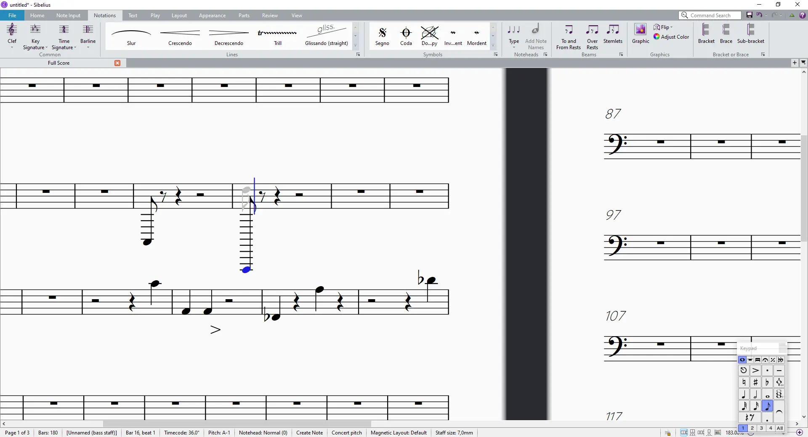
Task: Open a new tab with plus button
Action: pyautogui.click(x=795, y=63)
